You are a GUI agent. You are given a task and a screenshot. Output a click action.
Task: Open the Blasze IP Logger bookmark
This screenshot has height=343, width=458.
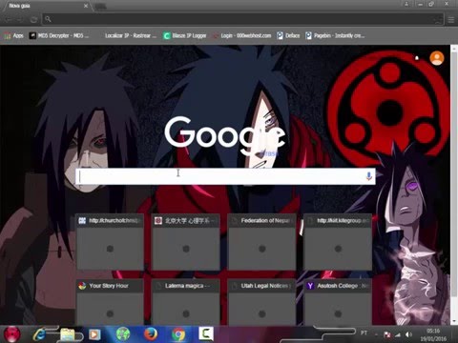point(184,35)
